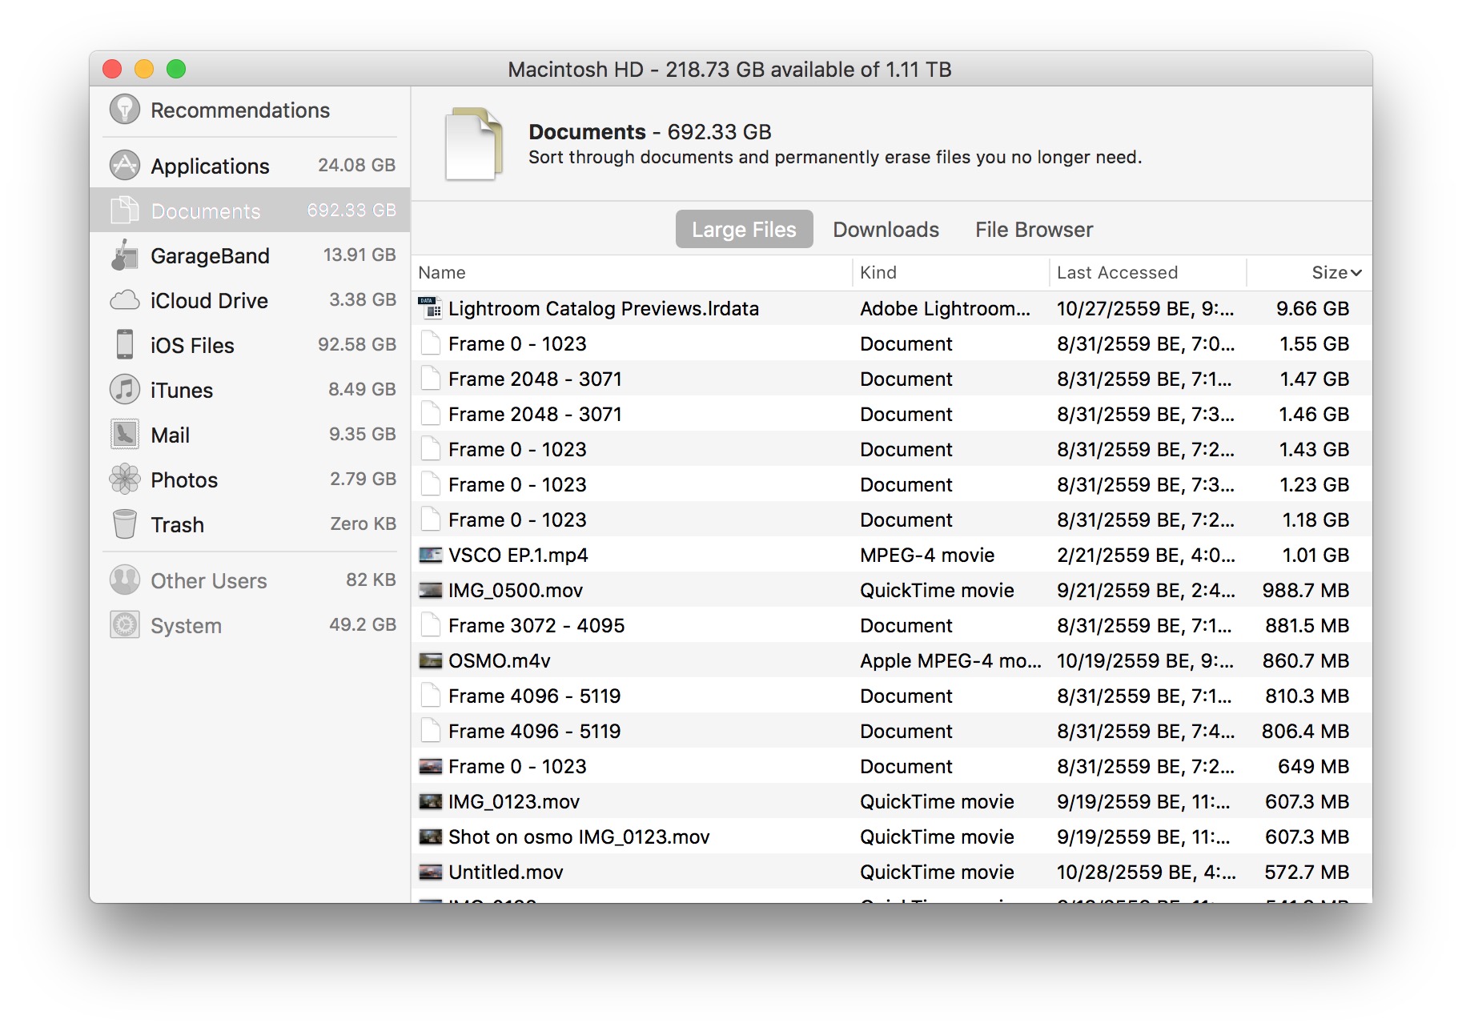
Task: Open the System gear icon
Action: pyautogui.click(x=124, y=625)
